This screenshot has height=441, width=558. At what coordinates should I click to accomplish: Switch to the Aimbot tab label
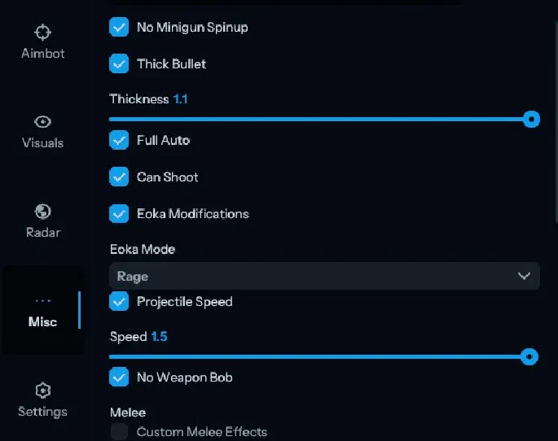(42, 54)
